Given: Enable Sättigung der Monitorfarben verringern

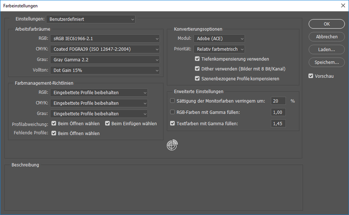Looking at the screenshot, I should 172,101.
